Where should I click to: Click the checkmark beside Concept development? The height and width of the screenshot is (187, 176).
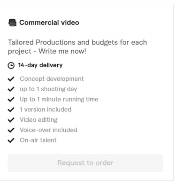[x=11, y=79]
